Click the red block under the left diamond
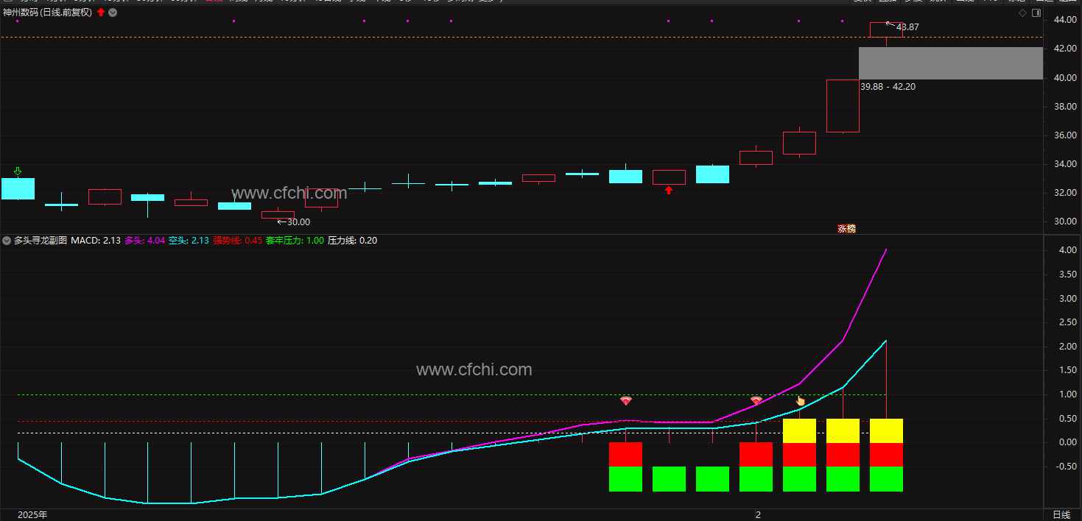Viewport: 1082px width, 521px height. (x=626, y=455)
